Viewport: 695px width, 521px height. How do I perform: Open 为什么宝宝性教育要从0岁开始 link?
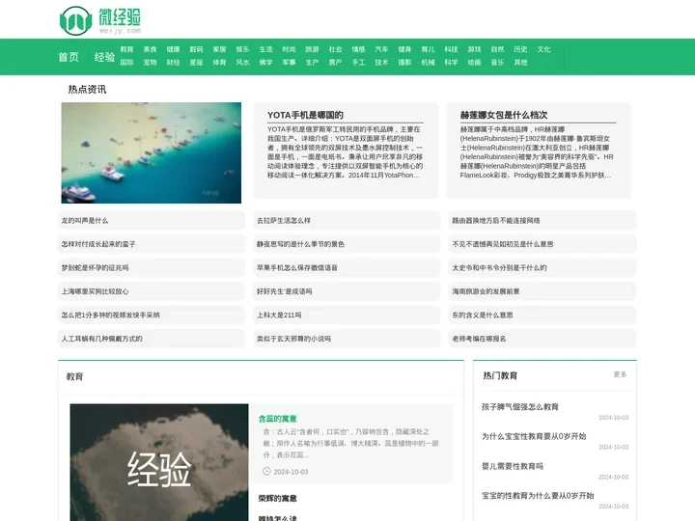click(x=534, y=436)
